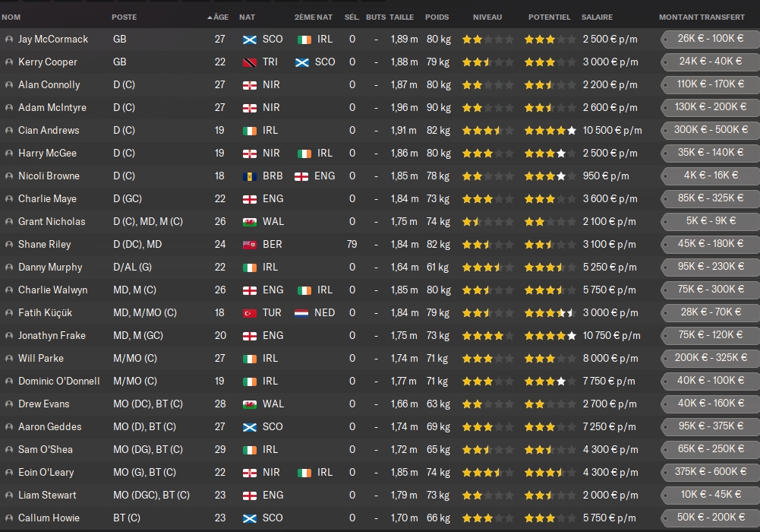The image size is (760, 532).
Task: Open Eoin O'Leary's player name link
Action: 46,473
